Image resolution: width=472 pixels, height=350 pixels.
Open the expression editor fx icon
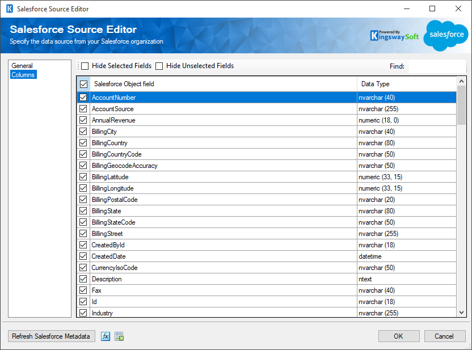(106, 336)
